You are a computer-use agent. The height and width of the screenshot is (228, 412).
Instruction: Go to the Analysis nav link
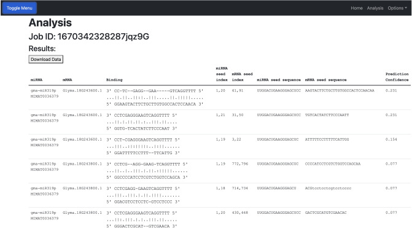point(375,8)
